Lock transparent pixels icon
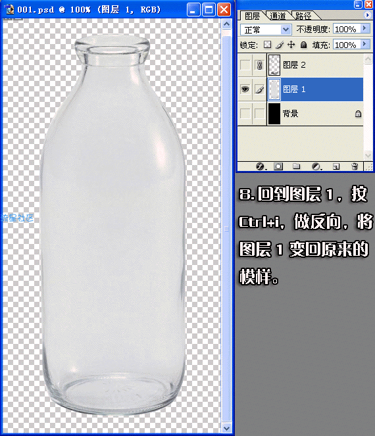 tap(267, 45)
